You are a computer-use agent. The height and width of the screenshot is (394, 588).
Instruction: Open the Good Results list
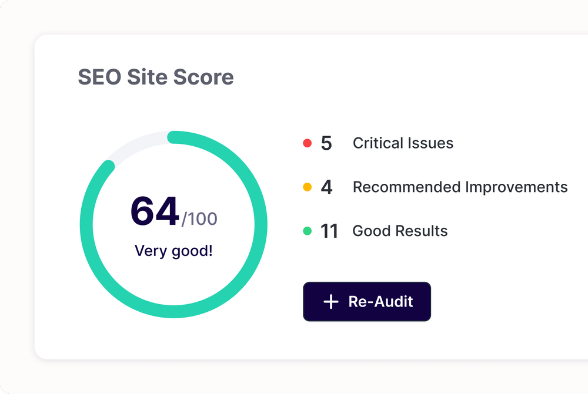[400, 231]
